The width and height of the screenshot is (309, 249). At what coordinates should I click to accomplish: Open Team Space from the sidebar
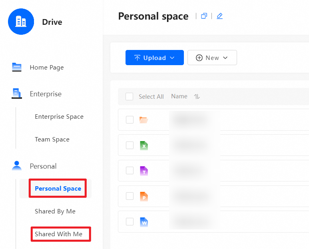tap(52, 139)
